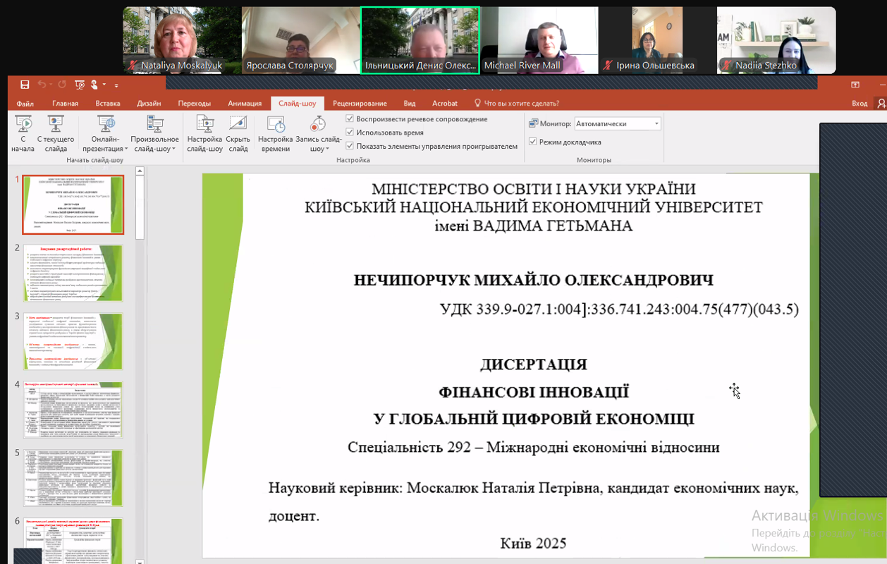
Task: Toggle Воспроизвести речевое сопровождение checkbox
Action: pyautogui.click(x=350, y=119)
